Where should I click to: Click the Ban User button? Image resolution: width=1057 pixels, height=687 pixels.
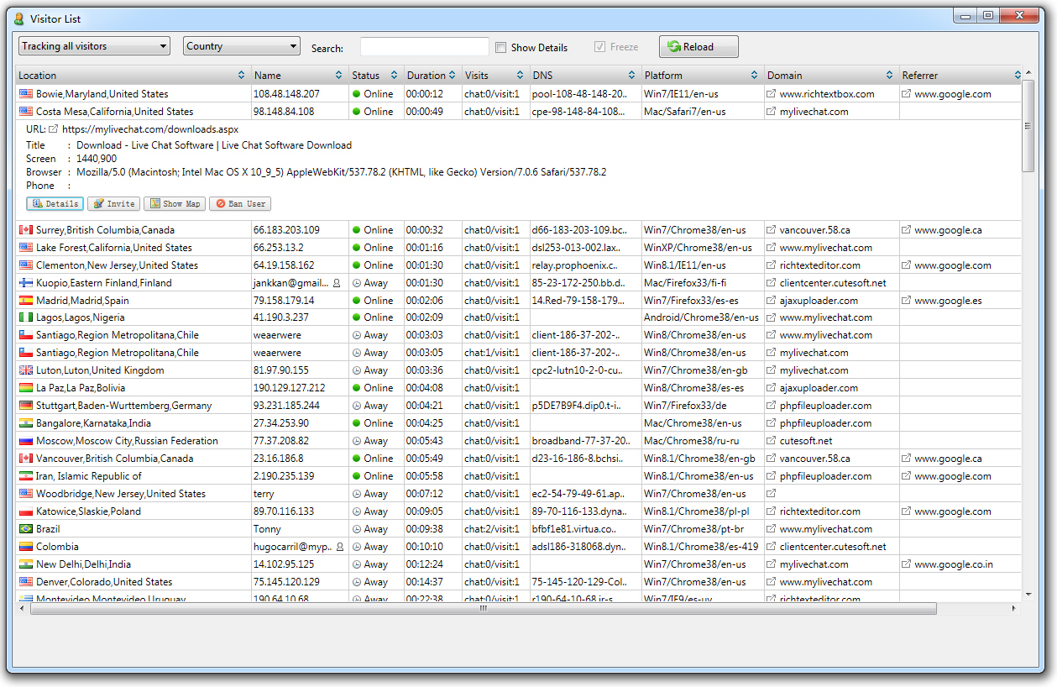pos(240,204)
